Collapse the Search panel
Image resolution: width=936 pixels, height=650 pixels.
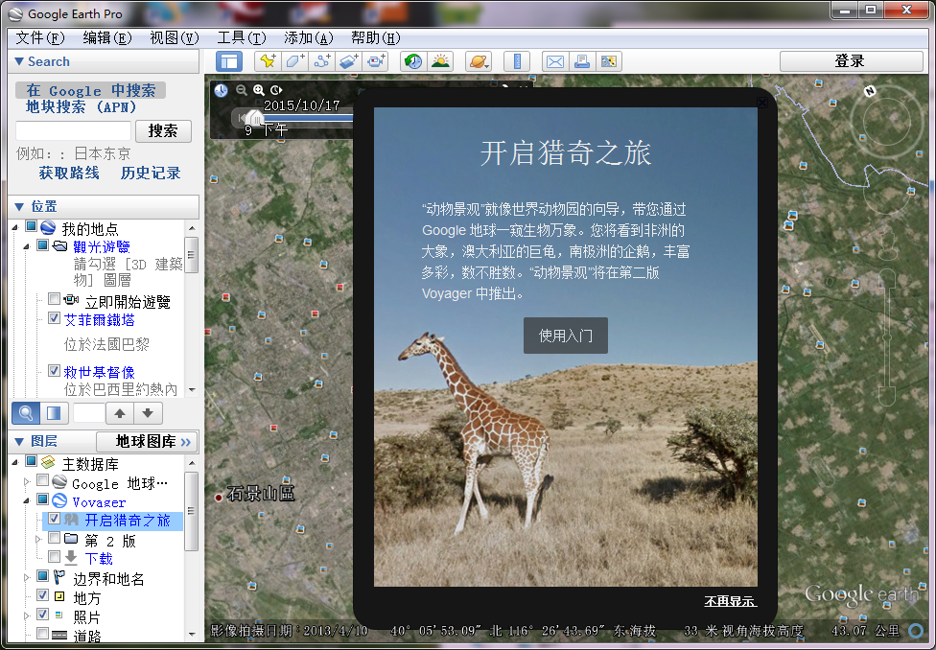point(19,61)
